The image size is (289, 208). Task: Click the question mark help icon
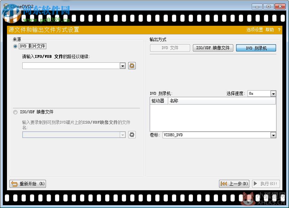279,30
